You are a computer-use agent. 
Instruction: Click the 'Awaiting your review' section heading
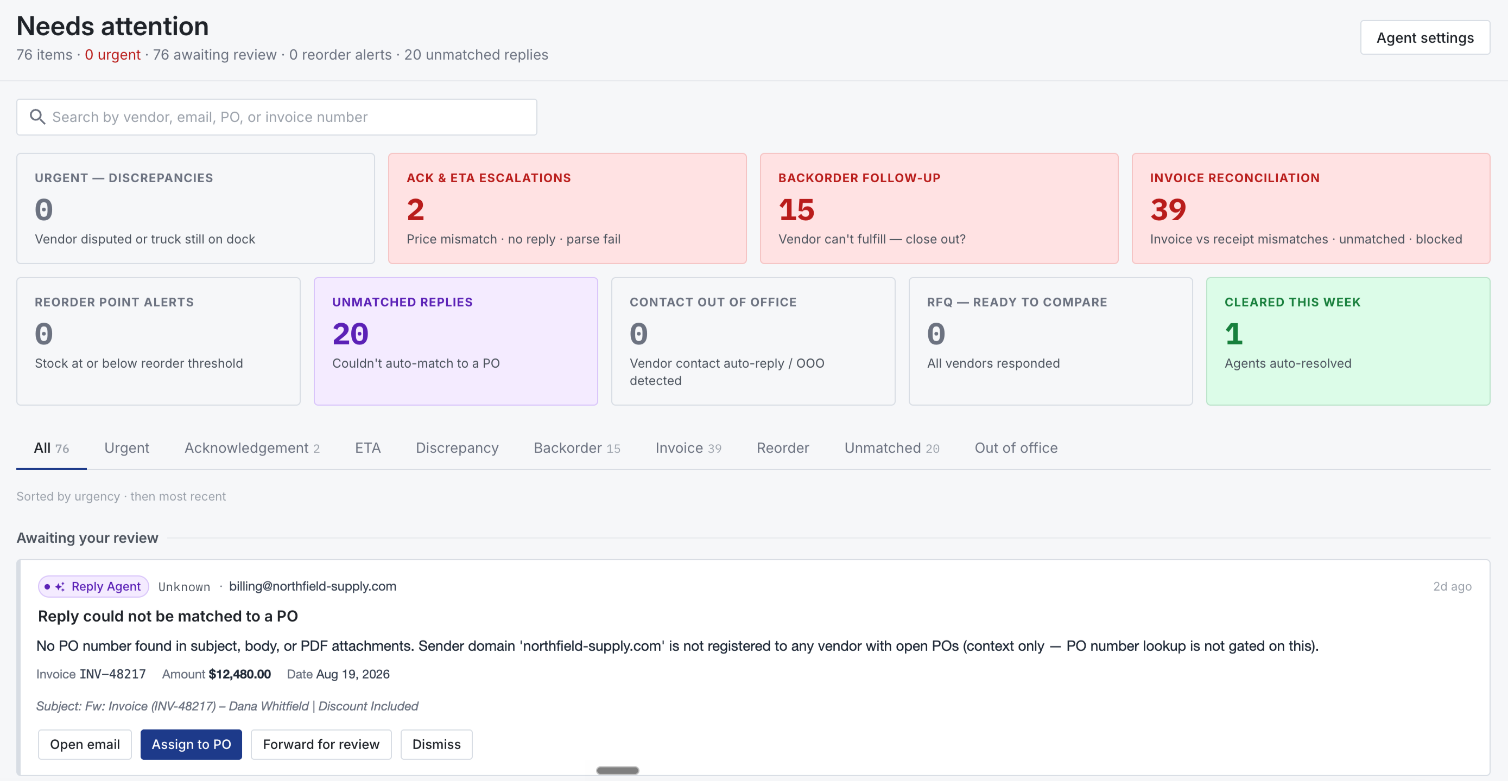(87, 537)
